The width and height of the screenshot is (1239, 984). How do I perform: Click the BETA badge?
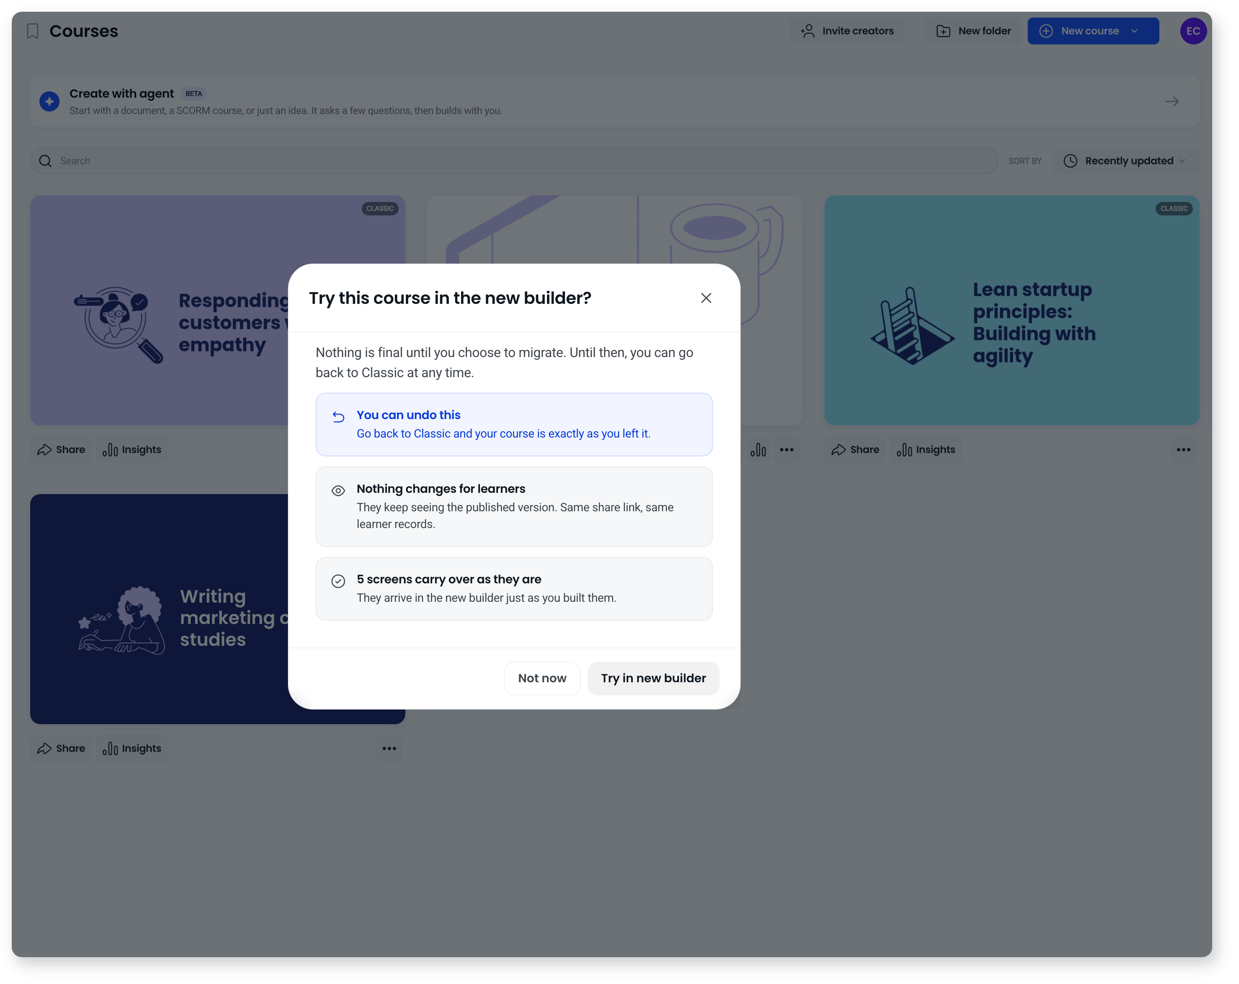(194, 93)
